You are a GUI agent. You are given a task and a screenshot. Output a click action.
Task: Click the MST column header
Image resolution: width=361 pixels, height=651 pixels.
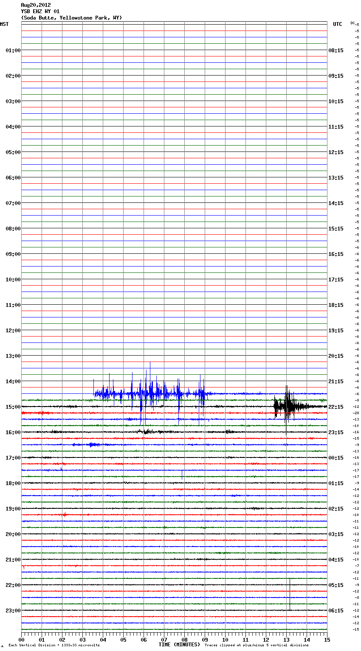point(4,24)
